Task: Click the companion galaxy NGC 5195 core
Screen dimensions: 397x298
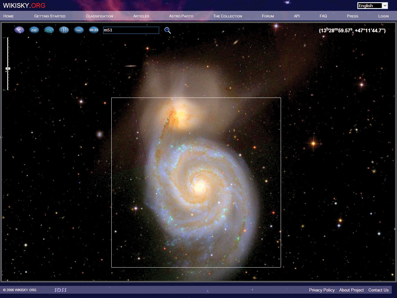Action: click(x=180, y=115)
